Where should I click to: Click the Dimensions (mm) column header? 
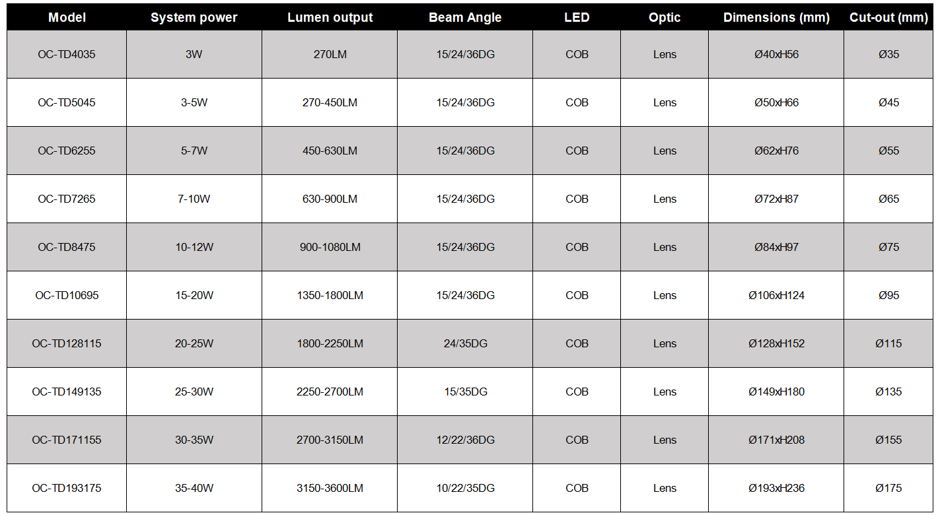click(x=776, y=18)
